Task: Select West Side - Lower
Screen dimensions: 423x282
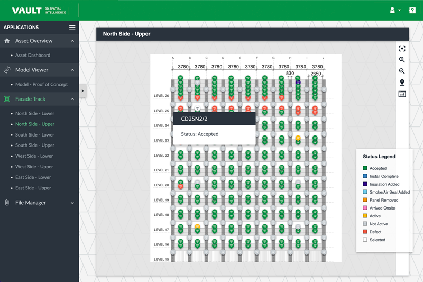Action: click(x=34, y=156)
